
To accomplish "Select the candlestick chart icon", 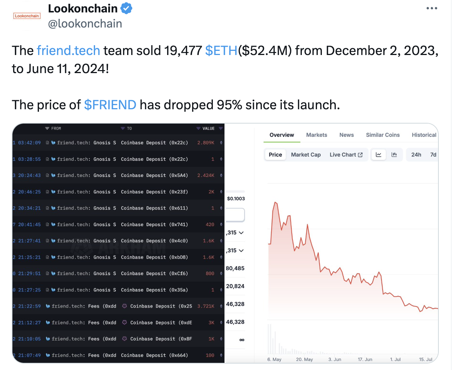I will point(394,154).
